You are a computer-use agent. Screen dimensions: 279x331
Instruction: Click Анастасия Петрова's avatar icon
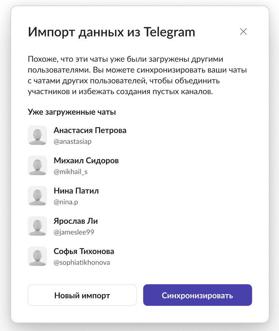38,135
